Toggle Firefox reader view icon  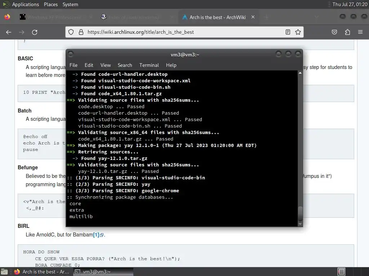(x=288, y=32)
